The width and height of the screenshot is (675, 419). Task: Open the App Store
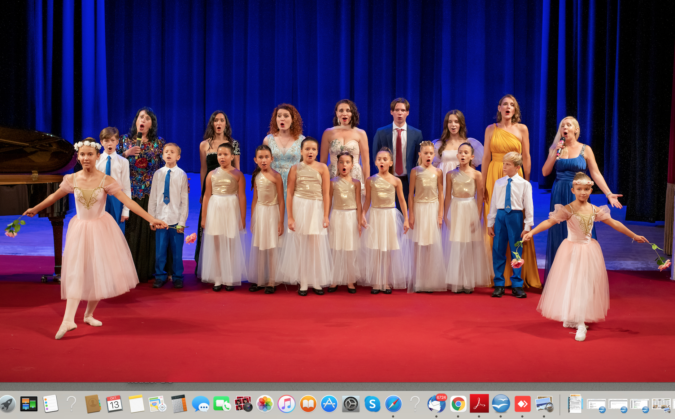(x=329, y=404)
